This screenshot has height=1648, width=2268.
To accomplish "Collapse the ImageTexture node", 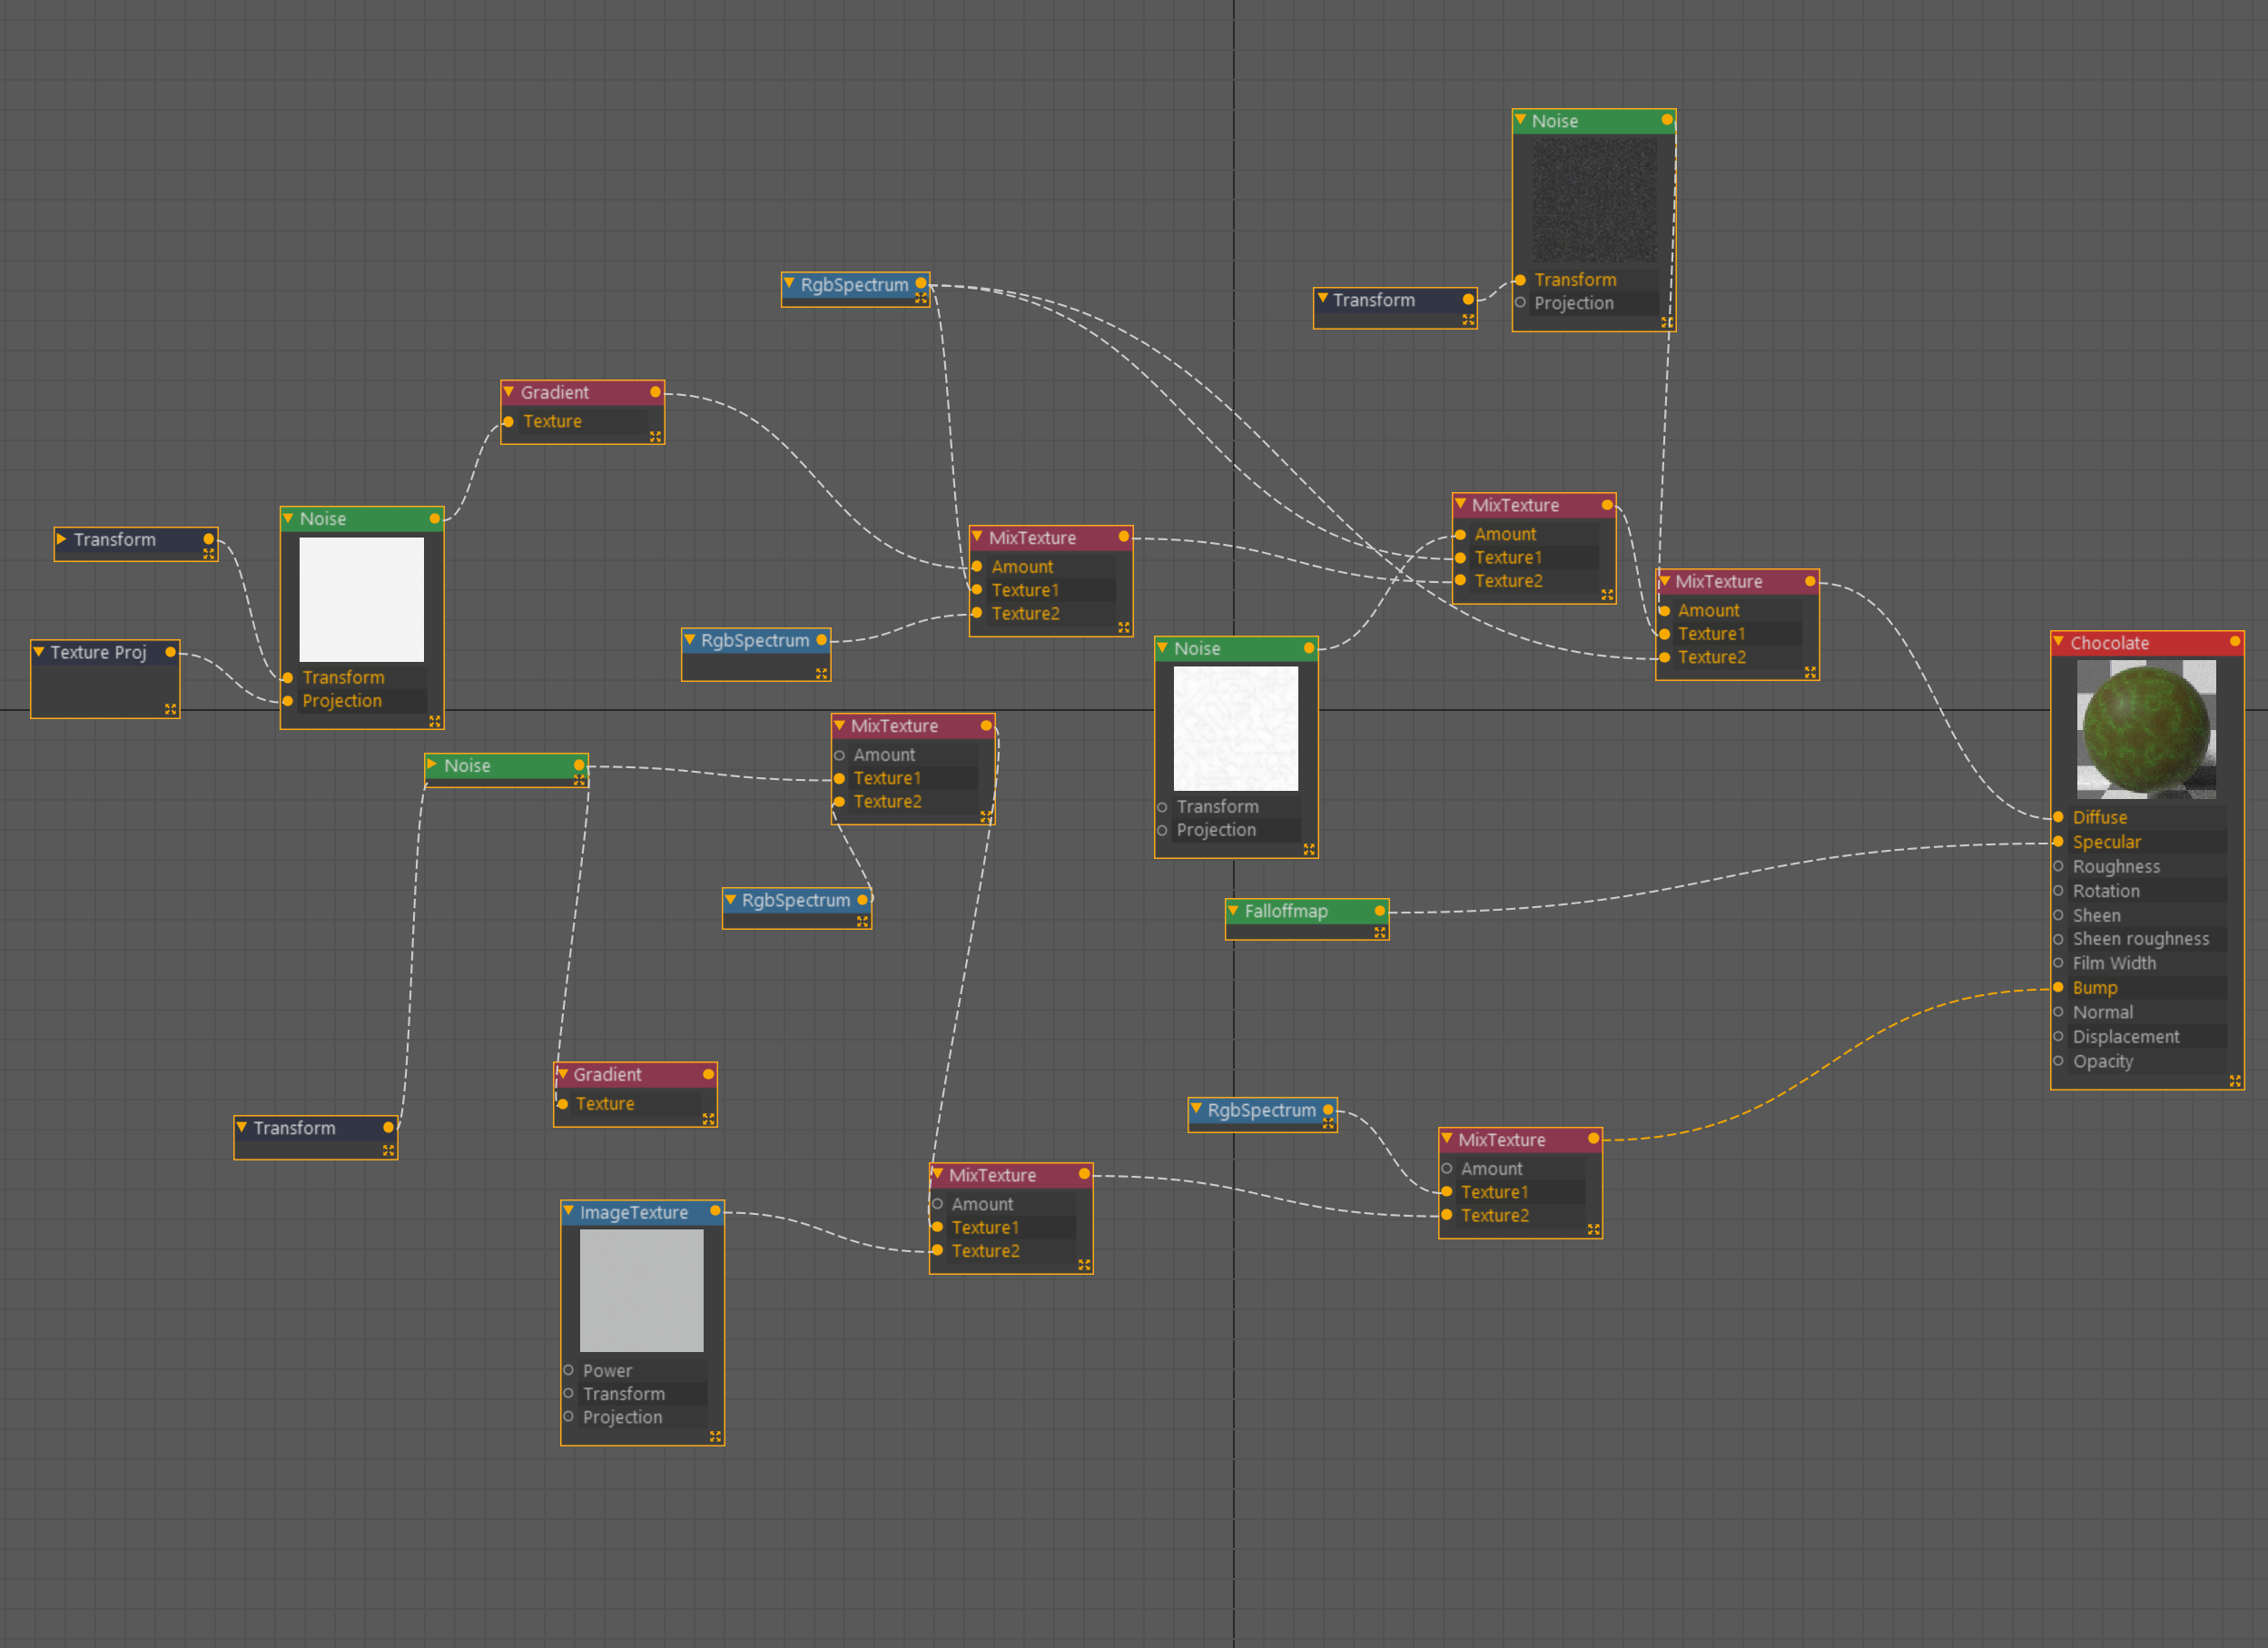I will click(569, 1211).
